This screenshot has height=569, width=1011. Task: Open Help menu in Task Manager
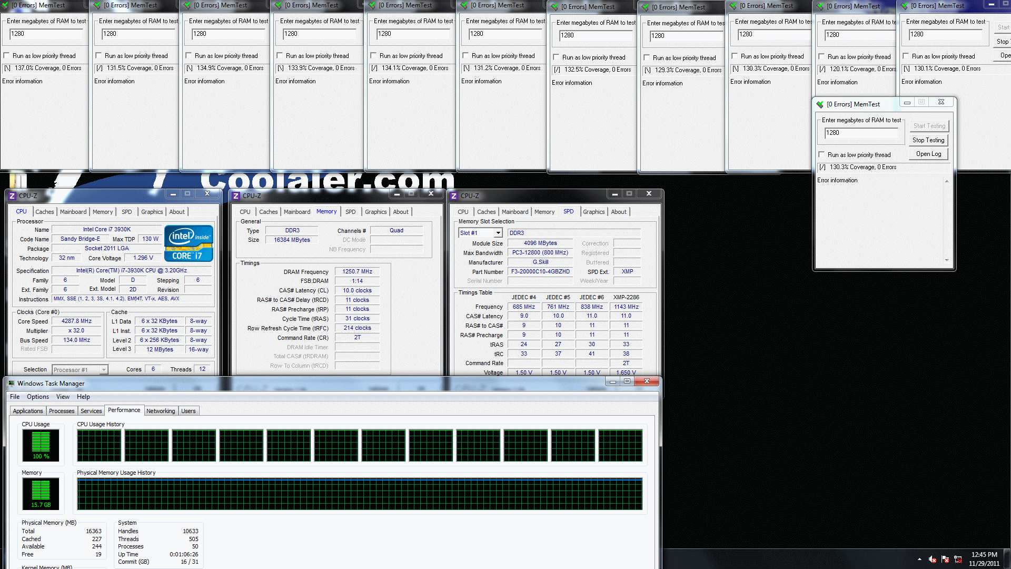pyautogui.click(x=83, y=397)
